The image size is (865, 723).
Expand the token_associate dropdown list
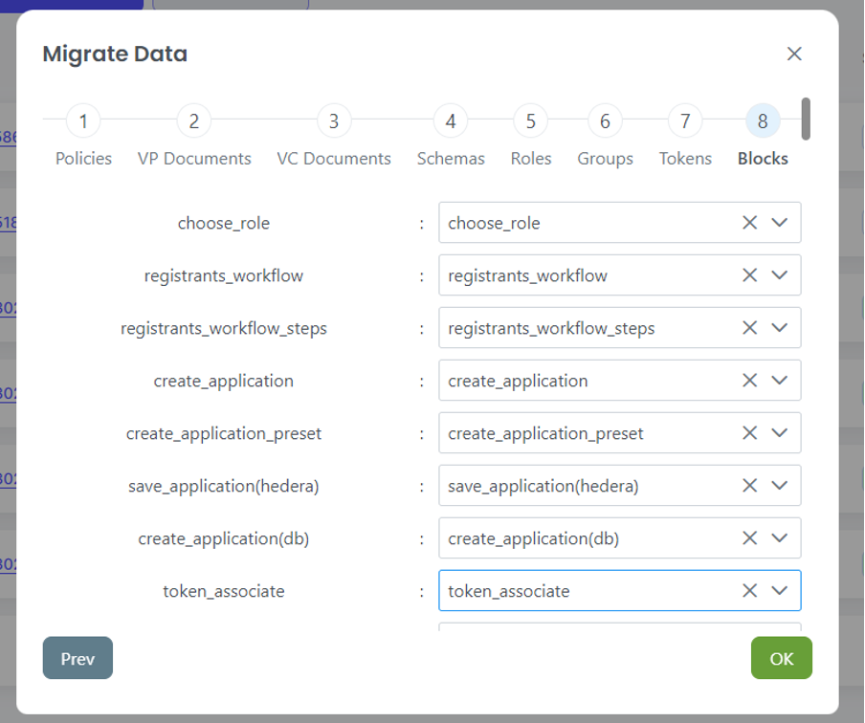point(779,591)
